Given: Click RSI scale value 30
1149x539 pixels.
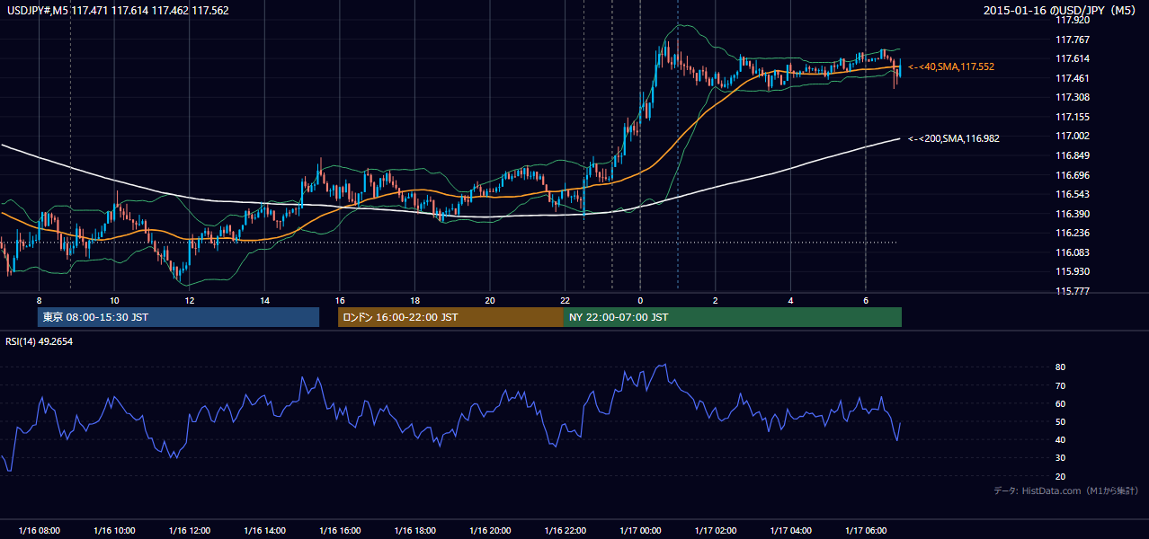Looking at the screenshot, I should click(1060, 458).
